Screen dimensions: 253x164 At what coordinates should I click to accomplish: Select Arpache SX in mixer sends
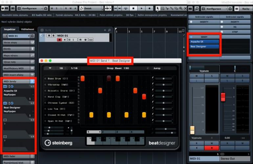click(204, 42)
